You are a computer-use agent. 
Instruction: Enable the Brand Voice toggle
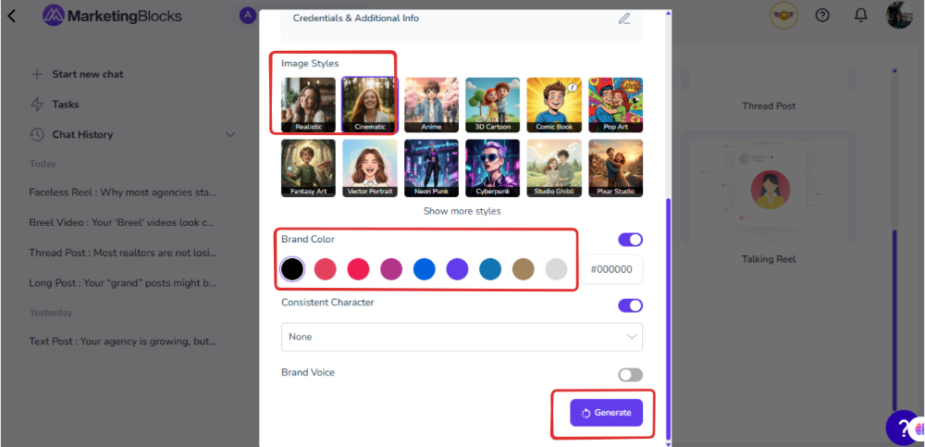tap(630, 375)
